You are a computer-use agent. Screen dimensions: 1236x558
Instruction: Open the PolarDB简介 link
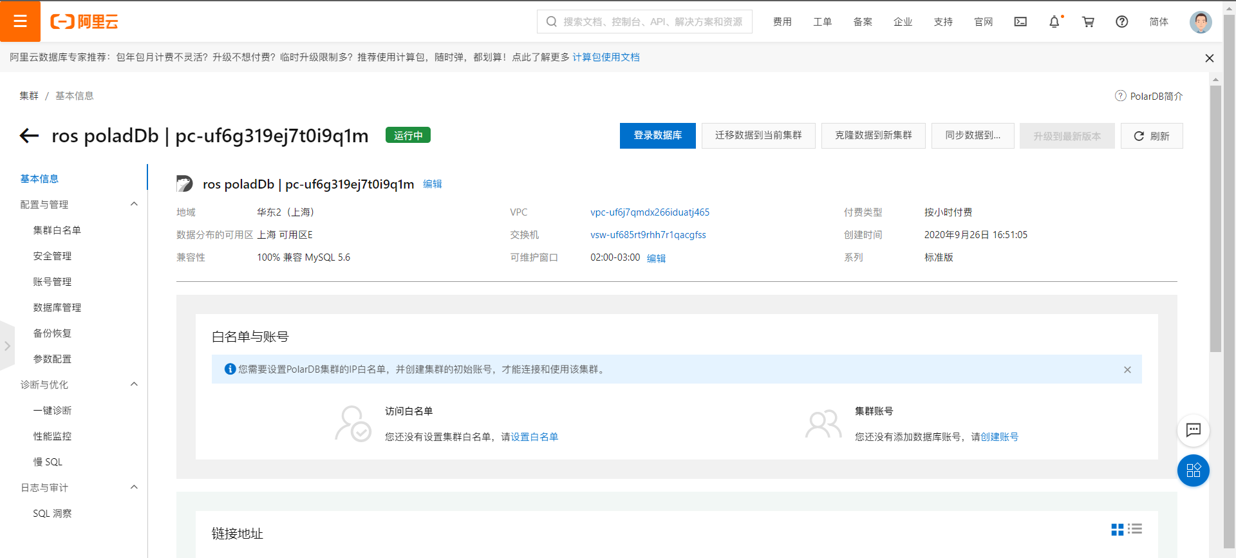click(x=1156, y=96)
